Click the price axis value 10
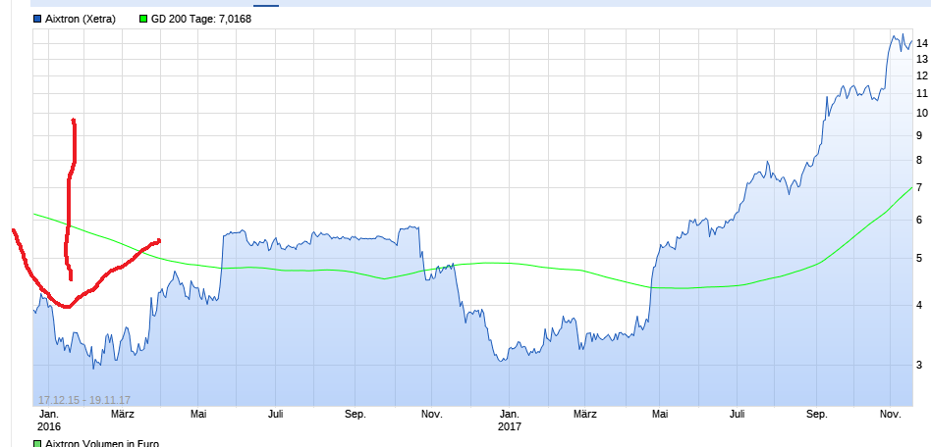 [922, 114]
